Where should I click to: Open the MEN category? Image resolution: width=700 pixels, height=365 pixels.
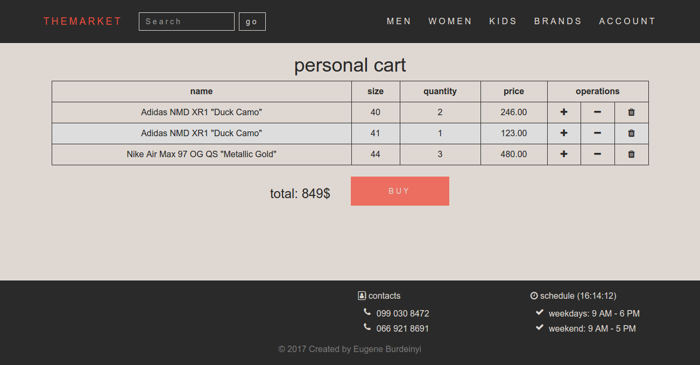click(399, 22)
